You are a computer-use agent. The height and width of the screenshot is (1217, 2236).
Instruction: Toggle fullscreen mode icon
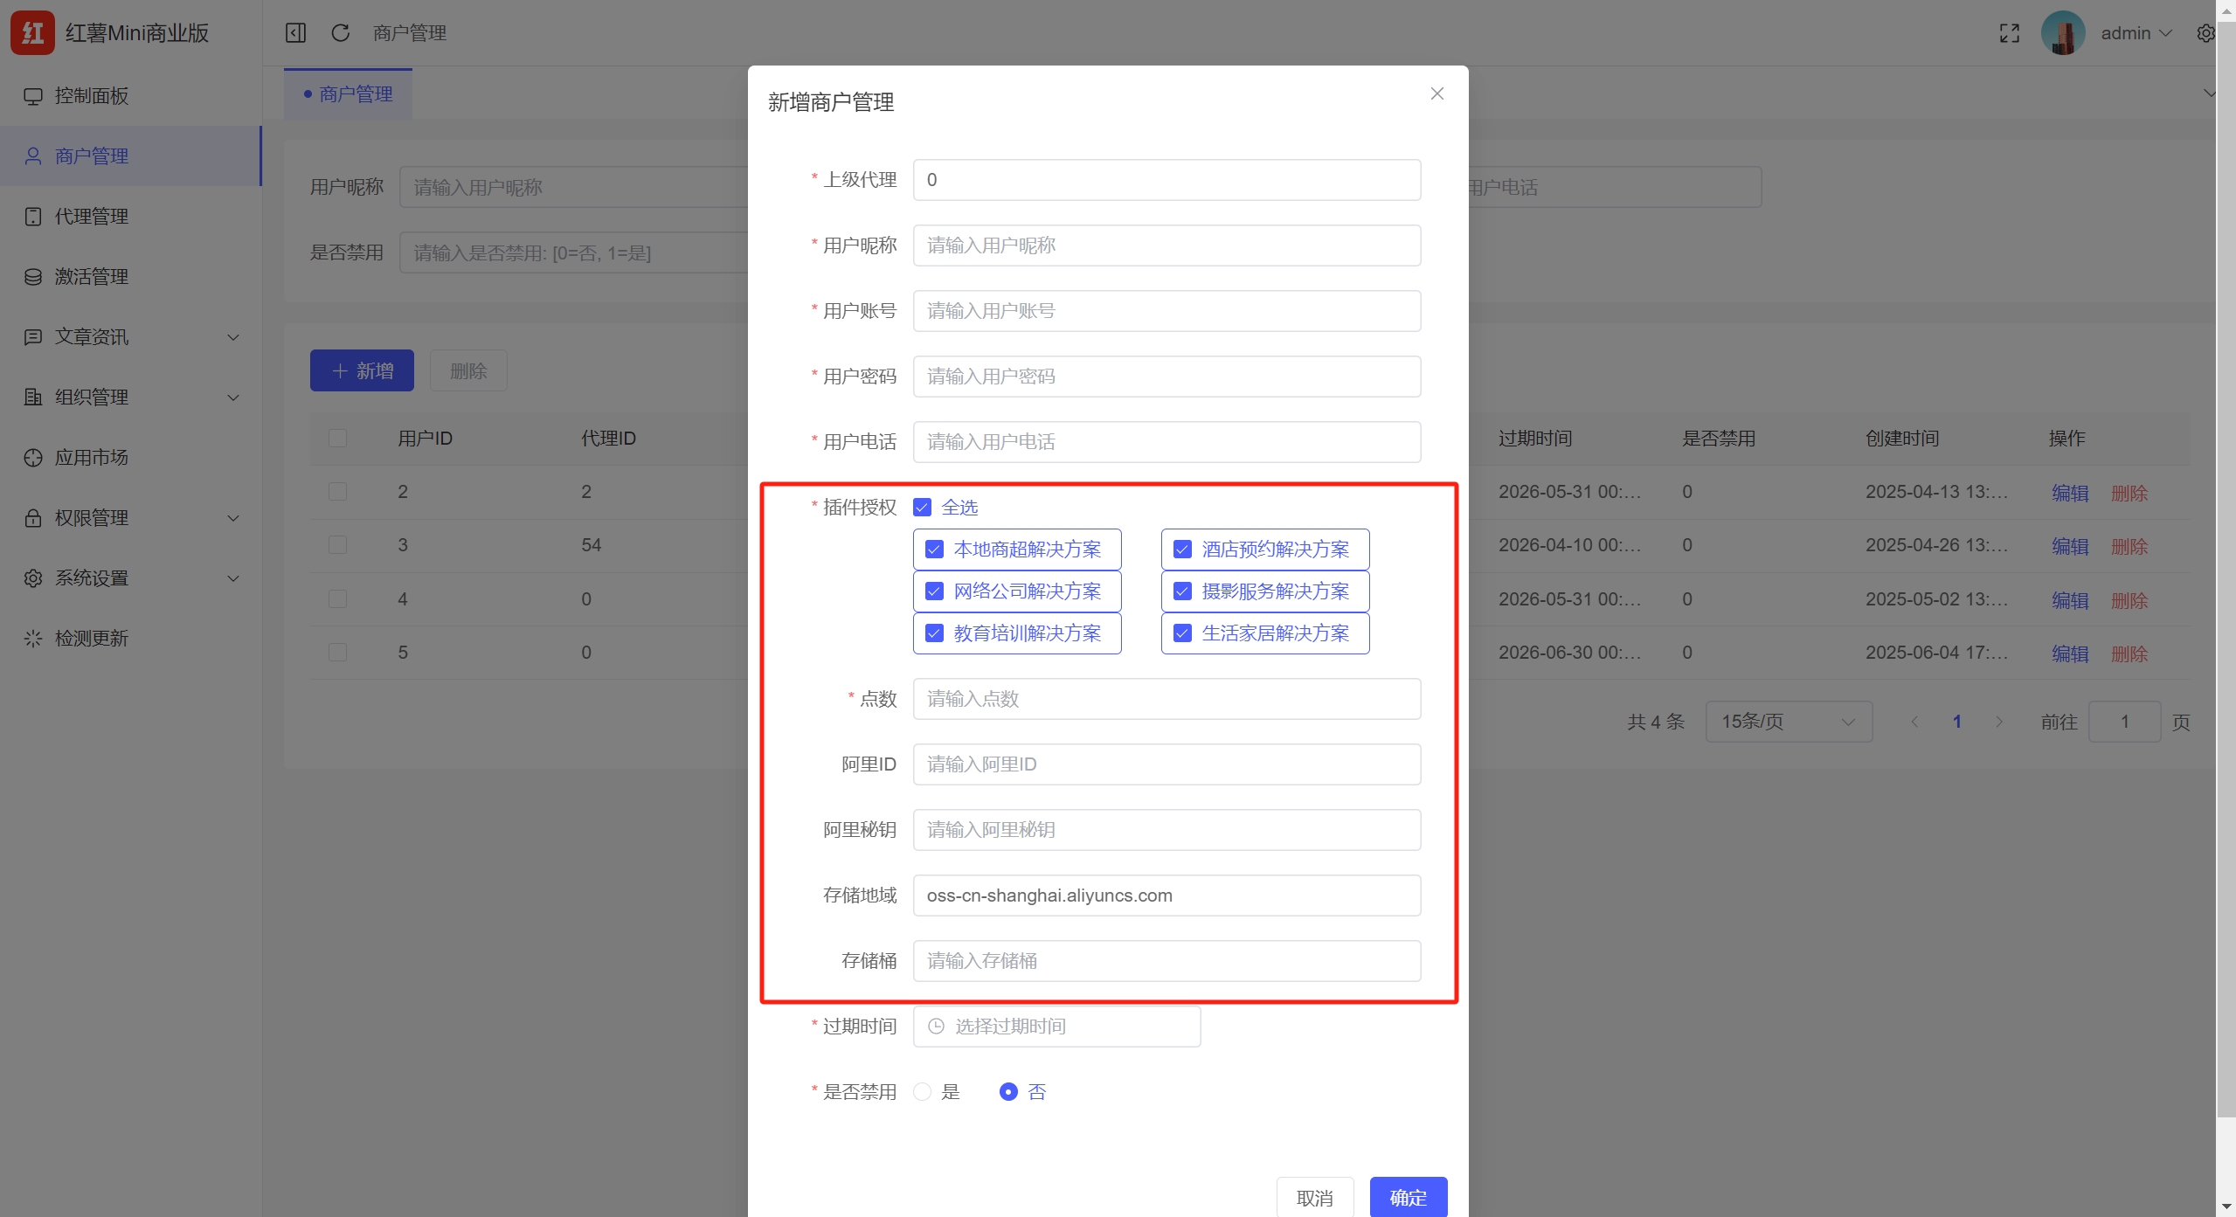pyautogui.click(x=2009, y=33)
